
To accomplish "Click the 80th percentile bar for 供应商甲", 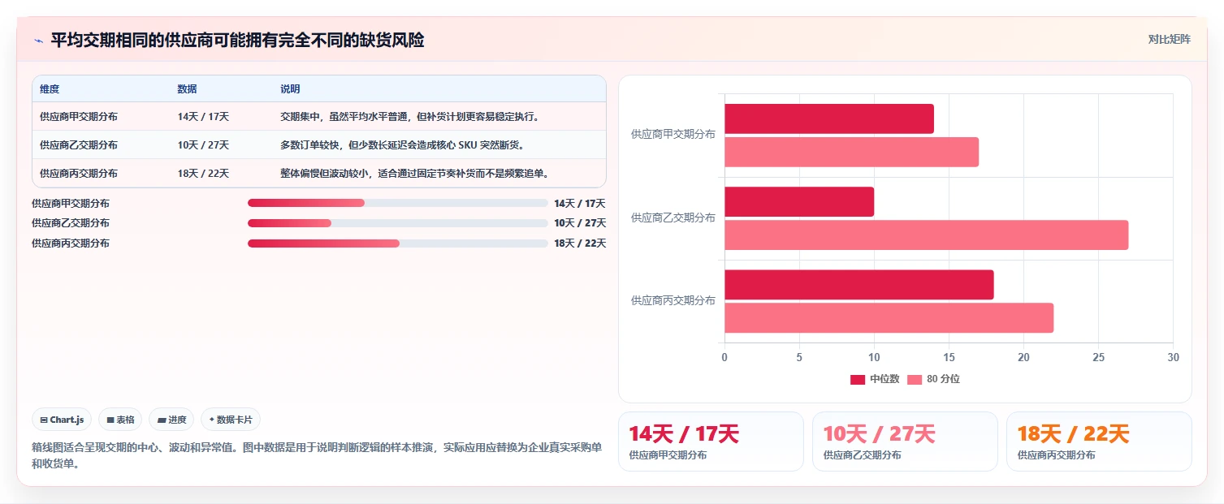I will tap(851, 152).
